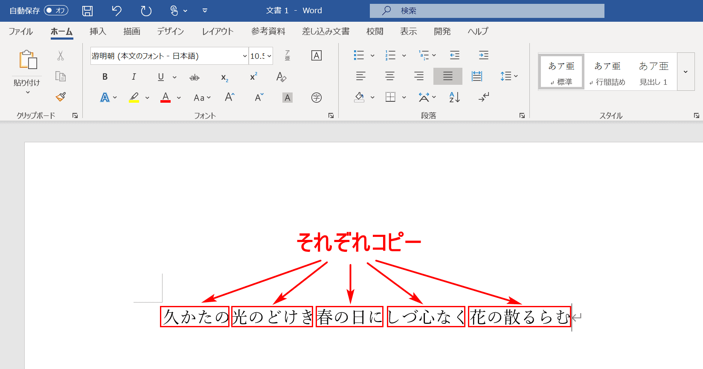
Task: Toggle touch/mouse mode icon
Action: click(174, 11)
